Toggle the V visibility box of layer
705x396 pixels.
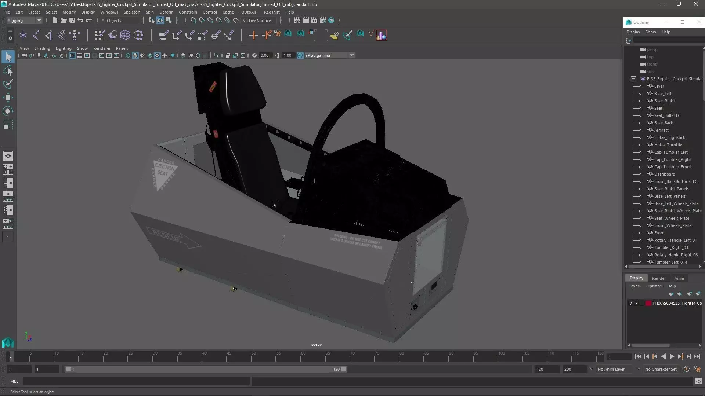pyautogui.click(x=631, y=303)
